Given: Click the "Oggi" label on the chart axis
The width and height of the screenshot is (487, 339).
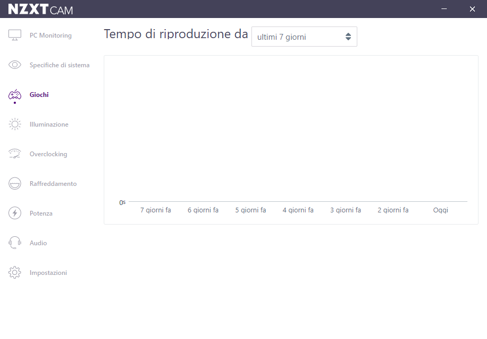Looking at the screenshot, I should 440,210.
